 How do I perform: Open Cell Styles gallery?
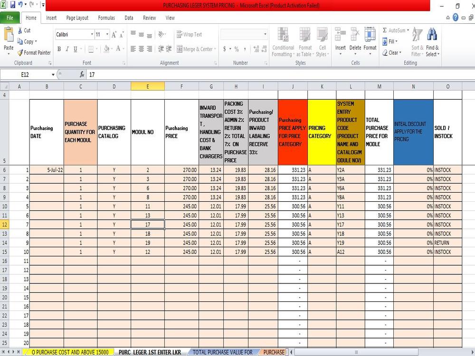pyautogui.click(x=323, y=42)
